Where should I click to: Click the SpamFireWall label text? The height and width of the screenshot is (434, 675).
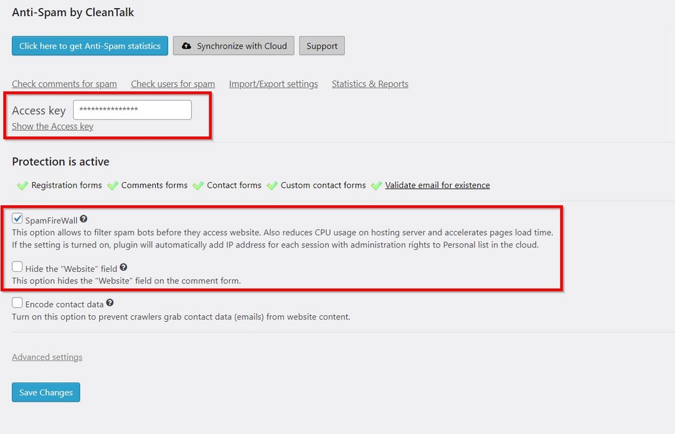coord(51,221)
